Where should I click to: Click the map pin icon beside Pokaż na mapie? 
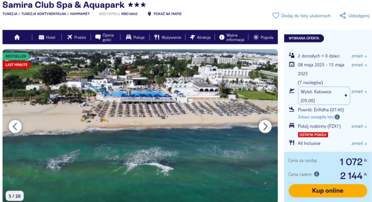pyautogui.click(x=149, y=14)
